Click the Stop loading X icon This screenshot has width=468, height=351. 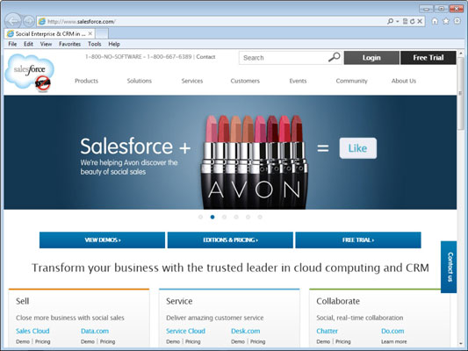point(420,21)
